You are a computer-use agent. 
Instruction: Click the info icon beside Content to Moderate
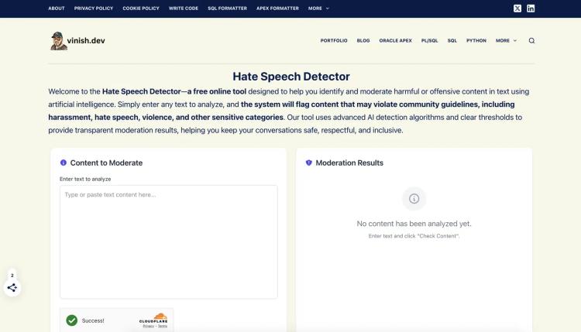point(64,163)
